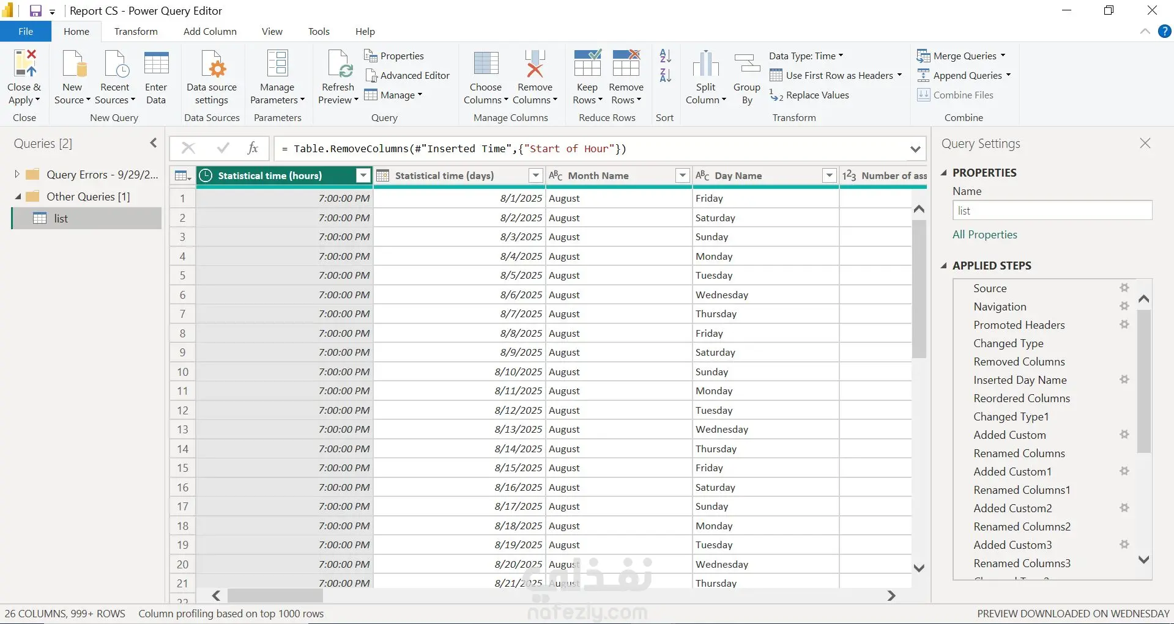Expand the formula bar with chevron
This screenshot has height=624, width=1174.
(915, 149)
